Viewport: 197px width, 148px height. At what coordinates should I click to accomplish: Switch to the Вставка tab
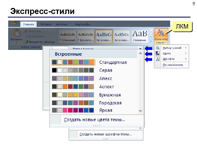click(46, 24)
